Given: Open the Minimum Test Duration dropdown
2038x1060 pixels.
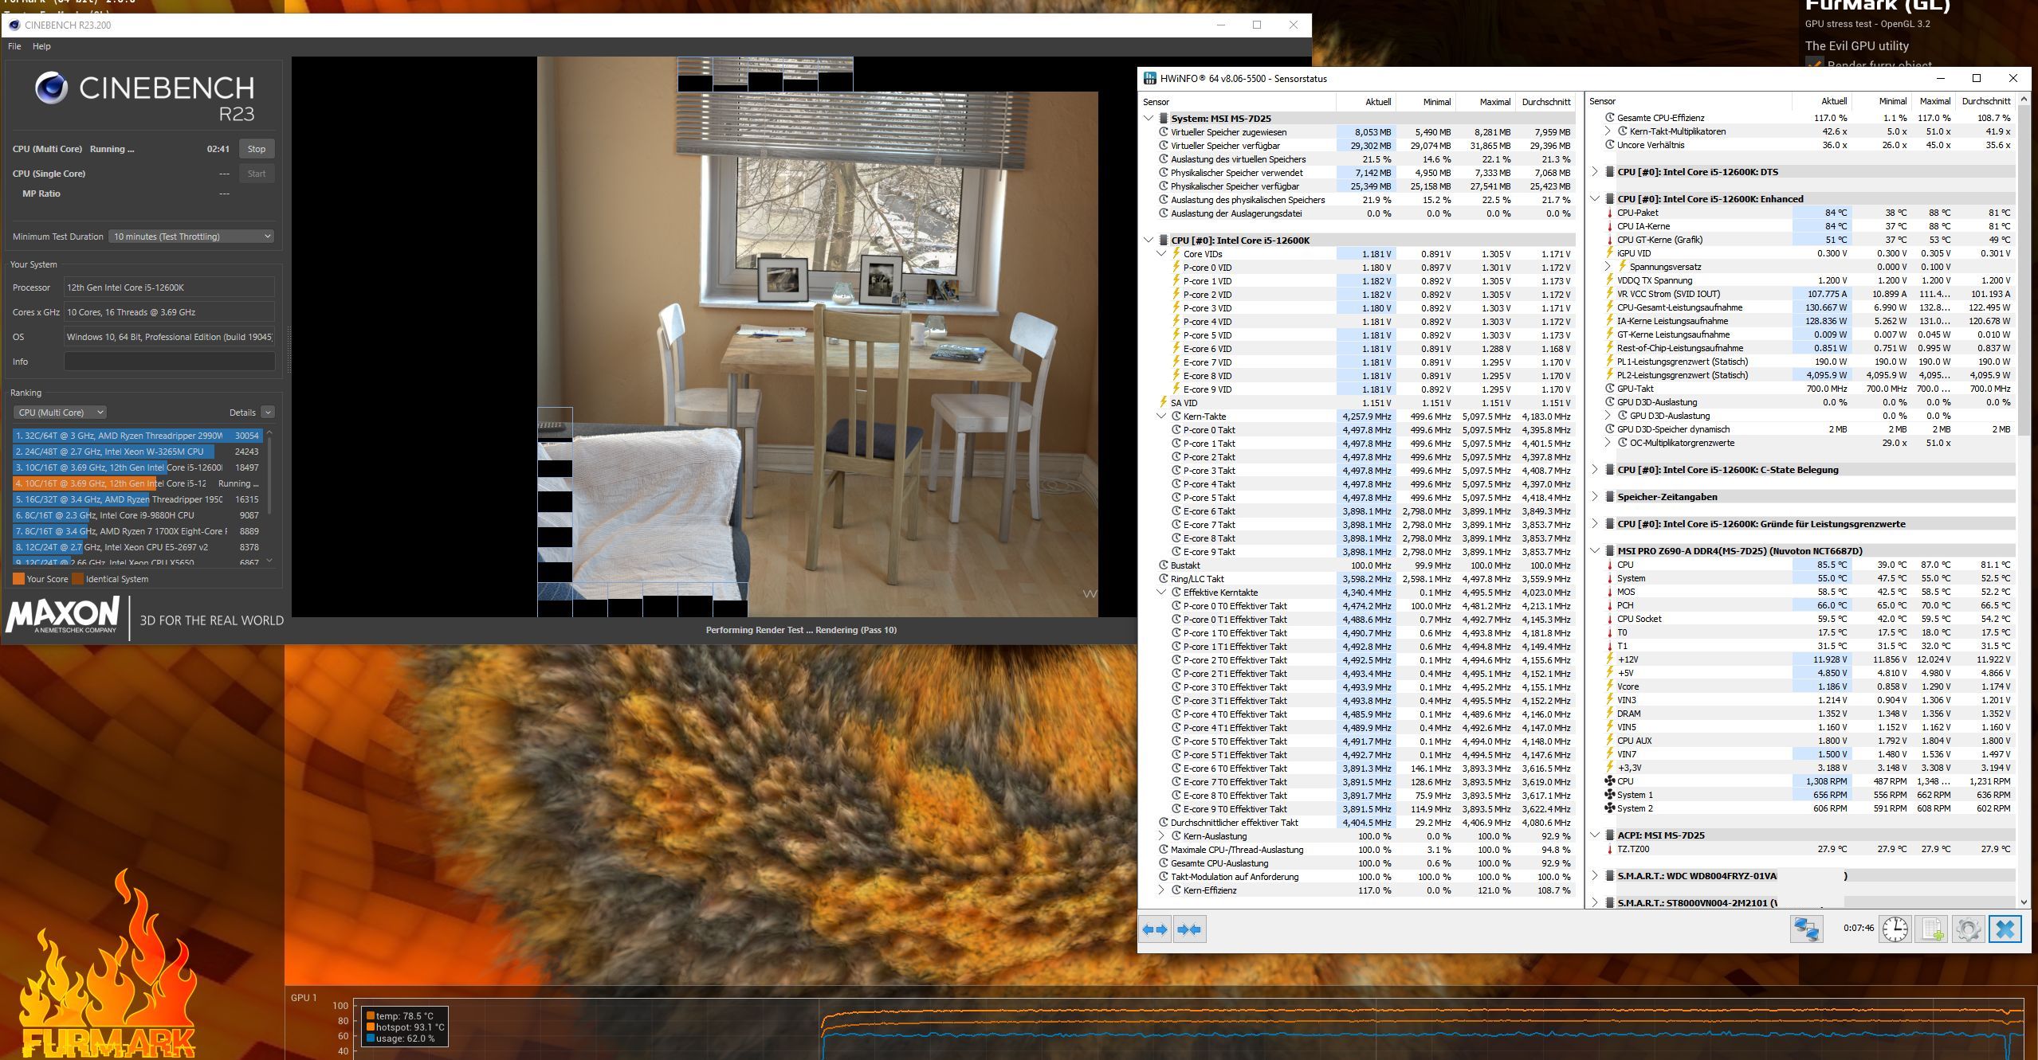Looking at the screenshot, I should coord(192,237).
